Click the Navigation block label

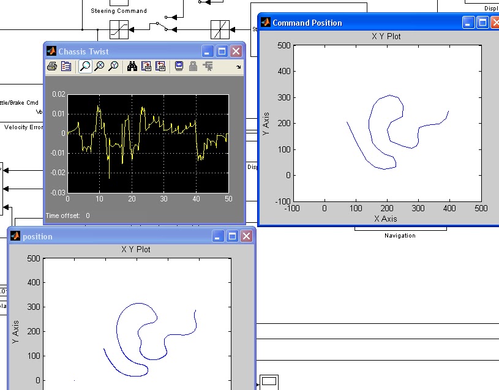400,235
